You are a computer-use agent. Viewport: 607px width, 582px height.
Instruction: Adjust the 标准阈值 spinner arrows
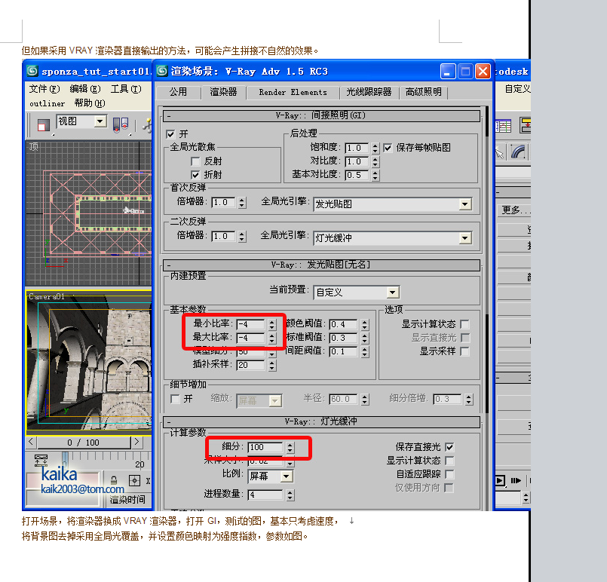point(365,338)
